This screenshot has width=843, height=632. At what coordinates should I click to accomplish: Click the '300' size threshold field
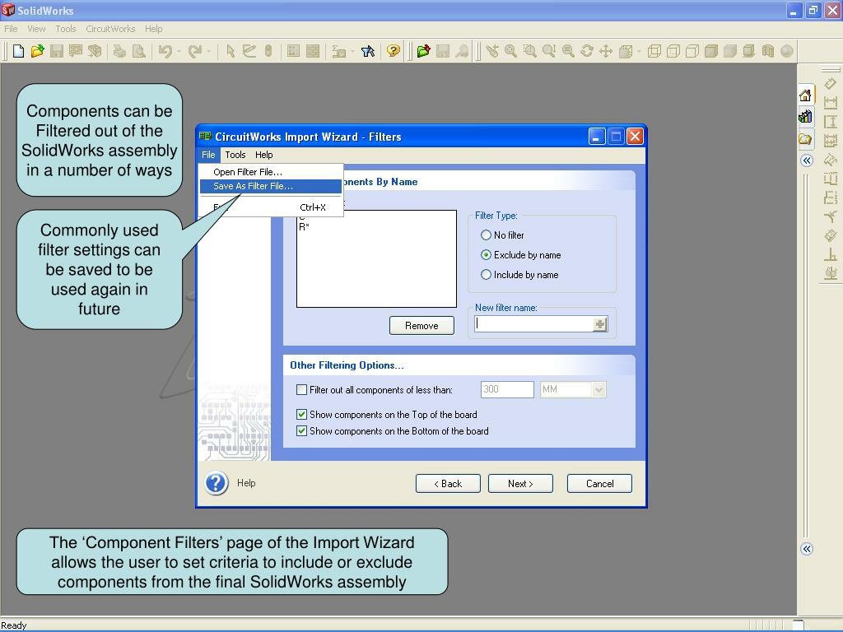click(x=507, y=389)
